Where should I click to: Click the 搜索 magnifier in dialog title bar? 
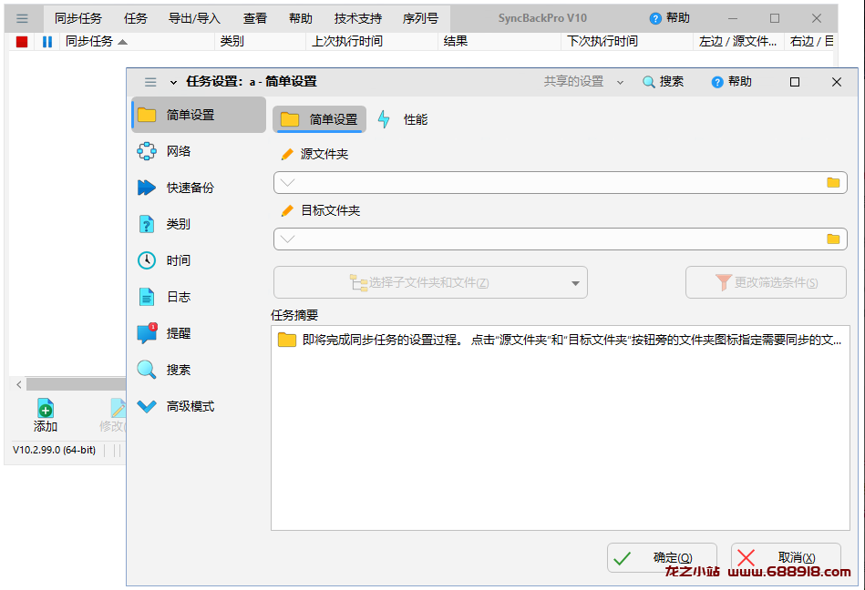pyautogui.click(x=663, y=82)
